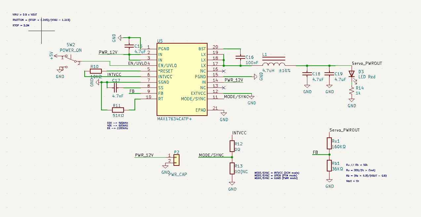Click the GND symbol below EPAD pin
The height and width of the screenshot is (217, 421).
224,114
